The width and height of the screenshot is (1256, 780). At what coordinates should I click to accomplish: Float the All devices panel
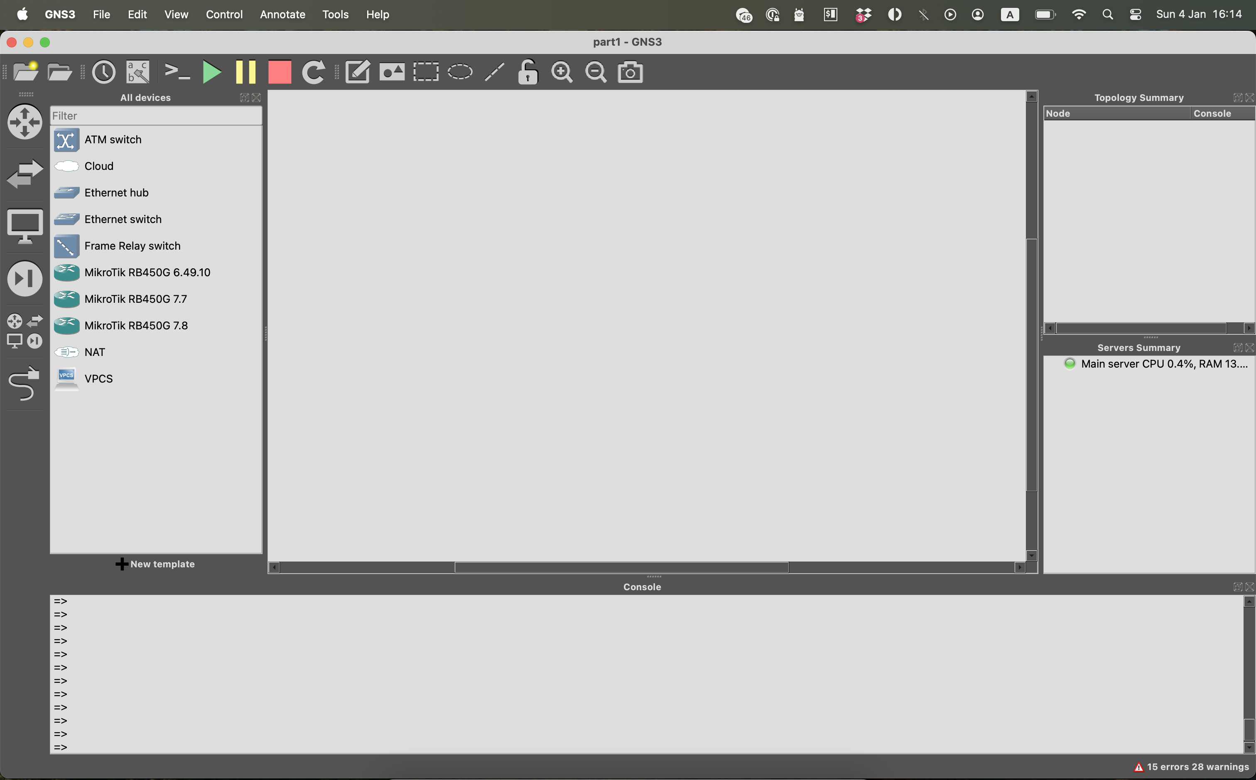245,98
